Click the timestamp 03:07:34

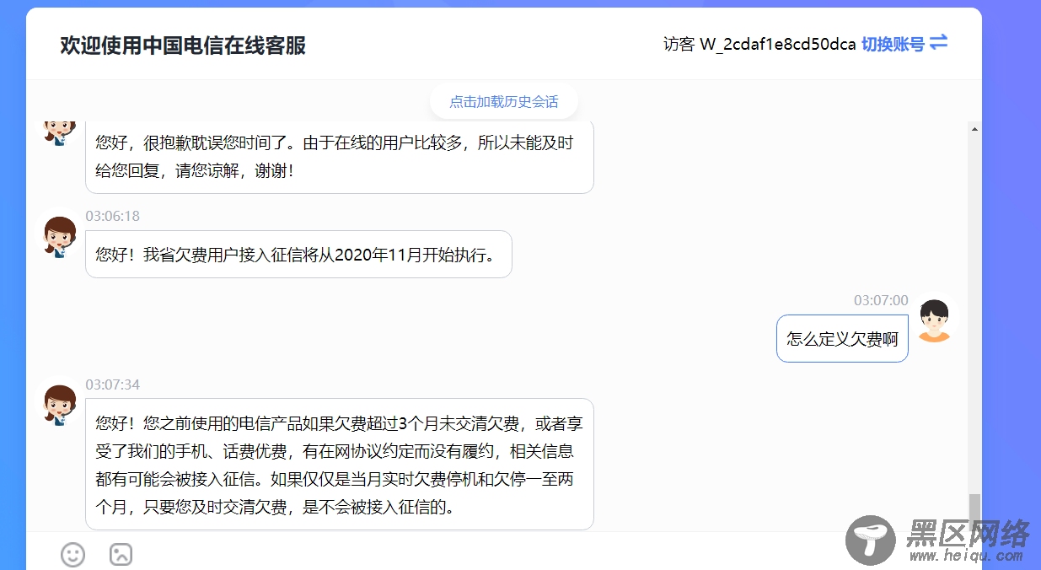[x=113, y=384]
